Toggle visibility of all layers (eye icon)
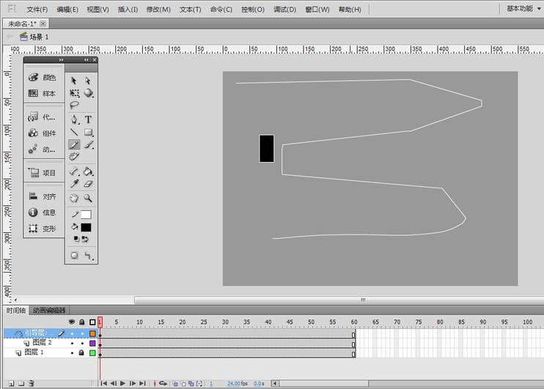 [x=72, y=322]
